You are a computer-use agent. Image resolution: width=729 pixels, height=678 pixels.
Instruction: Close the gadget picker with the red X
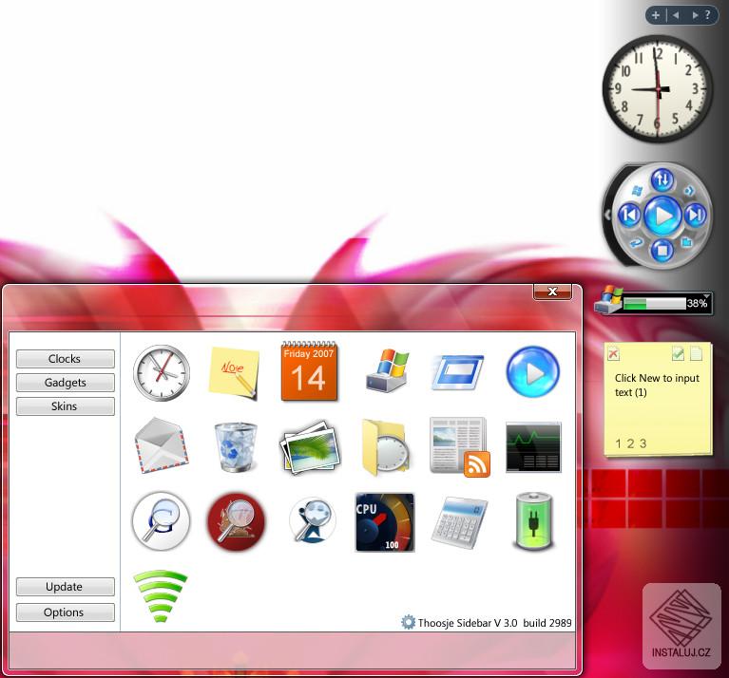[x=552, y=292]
